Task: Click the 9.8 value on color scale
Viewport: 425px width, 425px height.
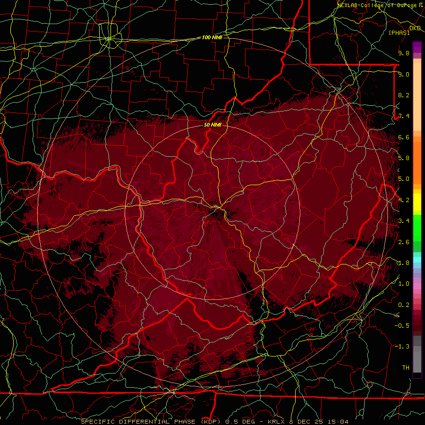Action: click(404, 53)
